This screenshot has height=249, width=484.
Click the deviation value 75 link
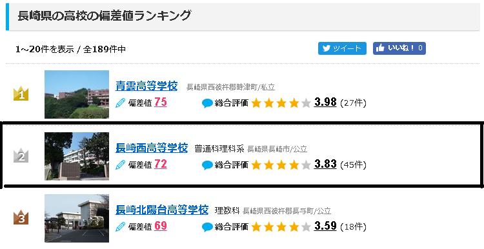coord(161,102)
